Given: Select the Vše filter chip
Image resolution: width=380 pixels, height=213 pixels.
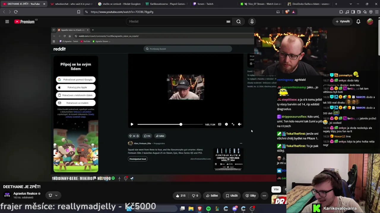Looking at the screenshot, I should (x=276, y=189).
